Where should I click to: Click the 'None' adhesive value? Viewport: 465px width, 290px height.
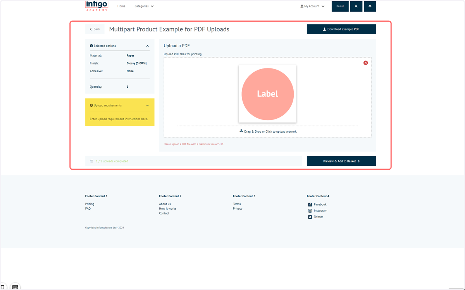click(x=130, y=71)
